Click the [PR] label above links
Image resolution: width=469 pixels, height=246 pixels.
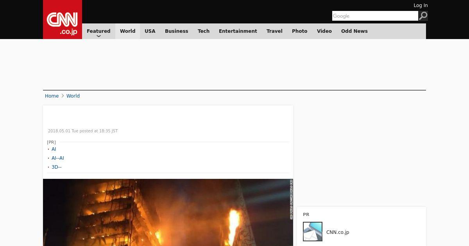point(51,142)
